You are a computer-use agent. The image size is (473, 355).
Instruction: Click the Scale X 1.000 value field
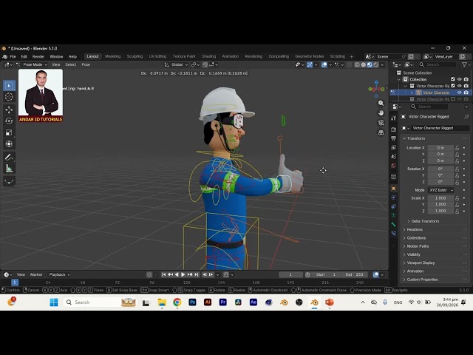440,198
